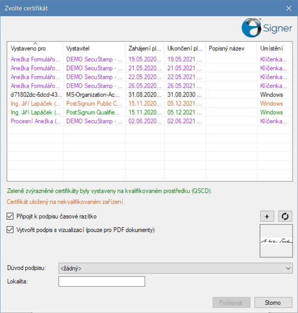
Task: Close the Zvolte certifikát dialog
Action: pyautogui.click(x=289, y=7)
